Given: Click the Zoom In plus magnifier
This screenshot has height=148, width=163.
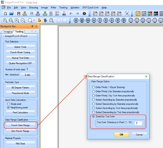Looking at the screenshot, I should (17, 20).
